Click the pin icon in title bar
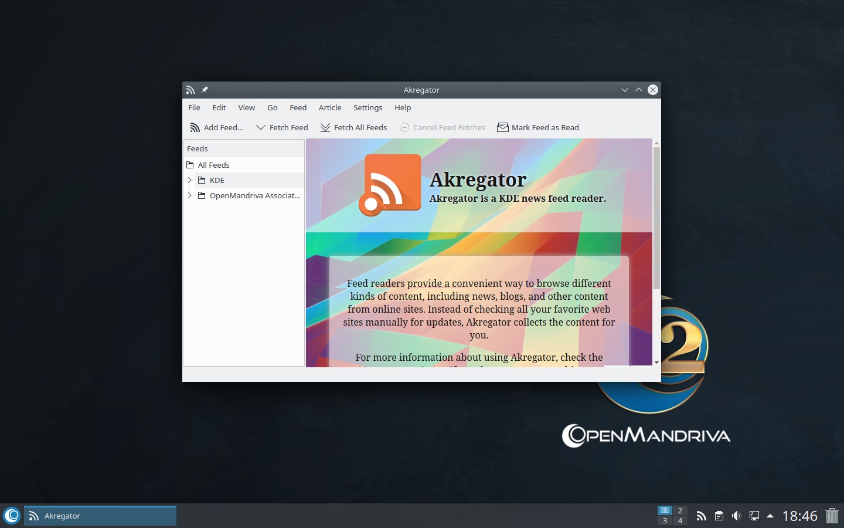Viewport: 844px width, 528px height. point(205,90)
